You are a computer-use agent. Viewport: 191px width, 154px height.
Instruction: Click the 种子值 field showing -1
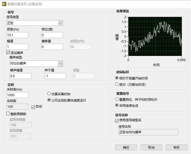pos(55,76)
